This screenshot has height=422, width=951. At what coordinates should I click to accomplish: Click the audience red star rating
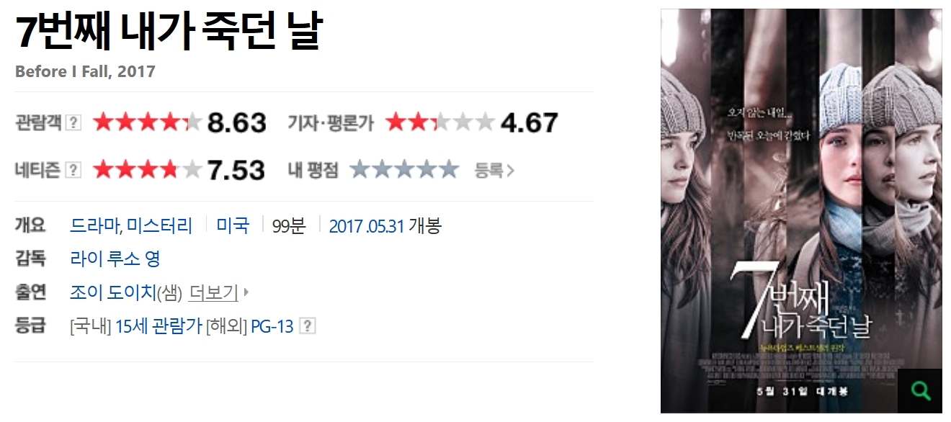pyautogui.click(x=147, y=122)
